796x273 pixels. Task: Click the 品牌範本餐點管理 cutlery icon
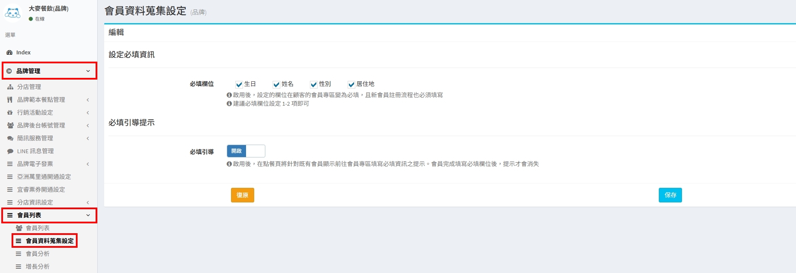pyautogui.click(x=10, y=100)
